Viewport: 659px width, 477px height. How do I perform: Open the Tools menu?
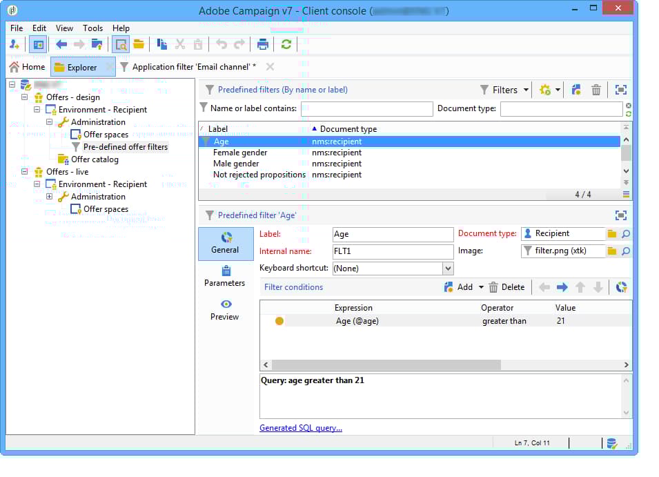[92, 28]
